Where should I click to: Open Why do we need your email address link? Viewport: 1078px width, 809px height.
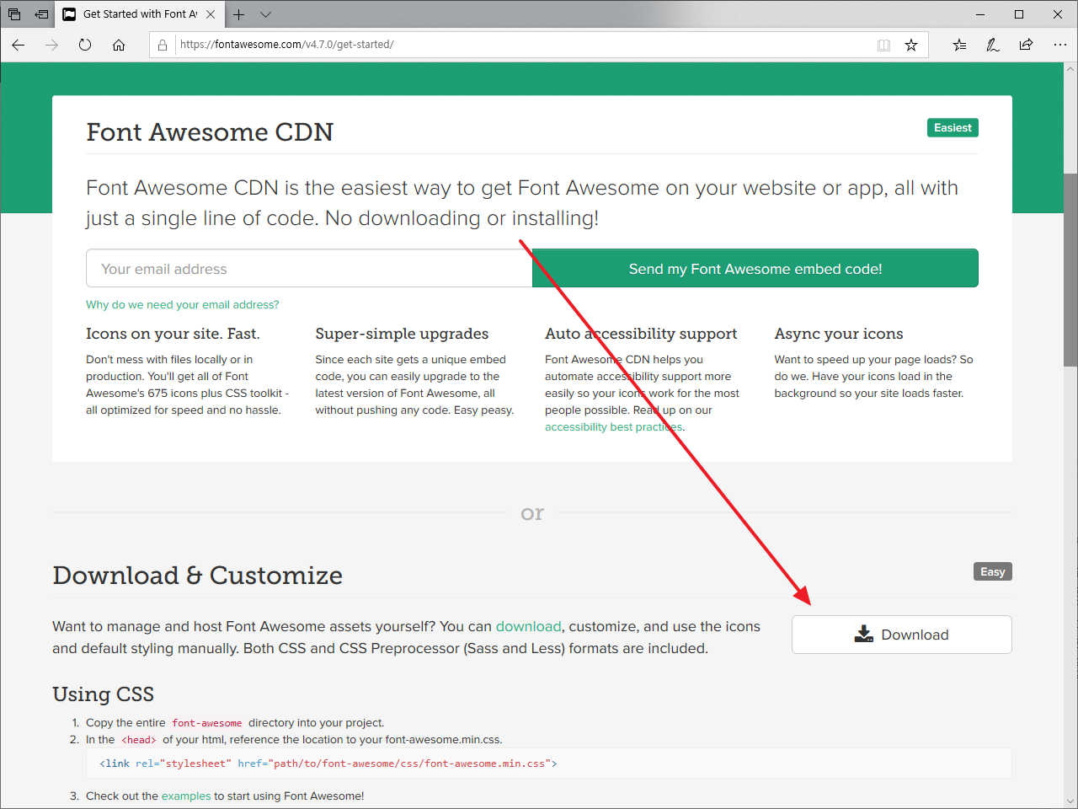pos(182,305)
